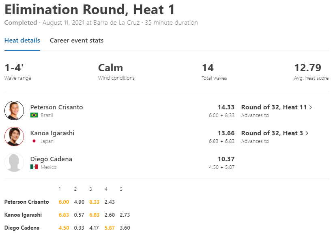Click Kanoa Igarashi's 13.66 heat total
335x243 pixels.
pos(226,133)
